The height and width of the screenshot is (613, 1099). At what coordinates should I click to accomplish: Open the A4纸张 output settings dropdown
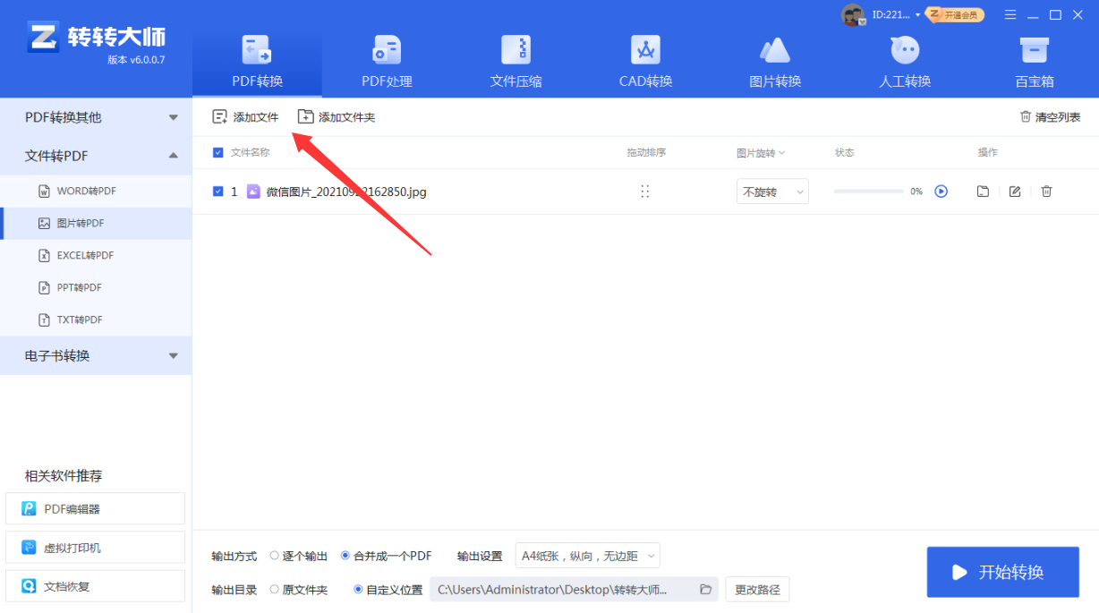click(x=588, y=556)
